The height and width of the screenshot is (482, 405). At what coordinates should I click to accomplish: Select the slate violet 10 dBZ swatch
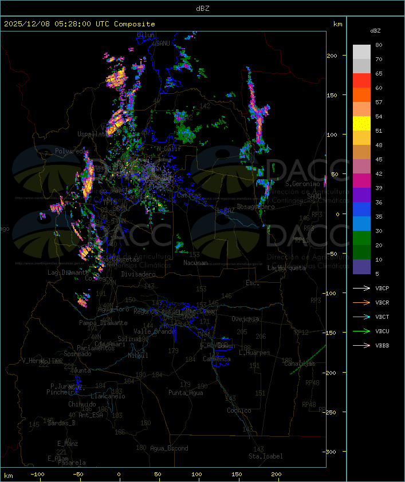click(361, 267)
